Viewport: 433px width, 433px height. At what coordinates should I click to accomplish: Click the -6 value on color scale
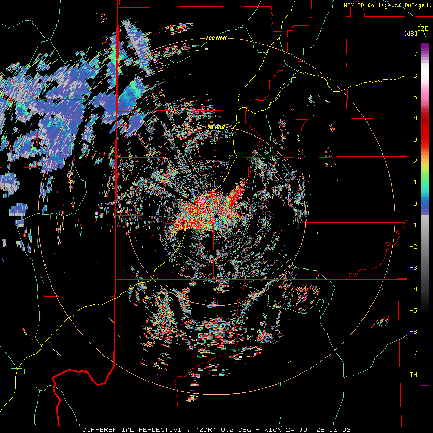coord(413,332)
